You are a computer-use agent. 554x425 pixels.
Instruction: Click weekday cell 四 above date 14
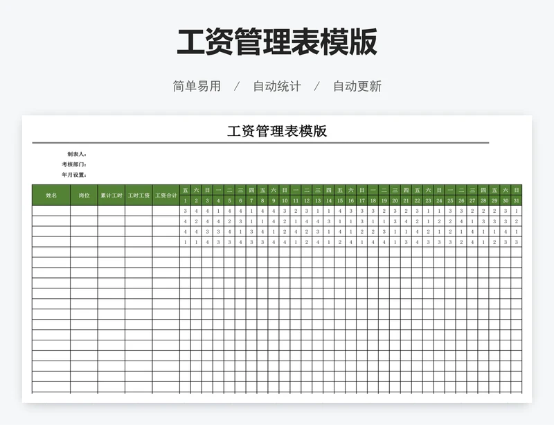coord(329,190)
